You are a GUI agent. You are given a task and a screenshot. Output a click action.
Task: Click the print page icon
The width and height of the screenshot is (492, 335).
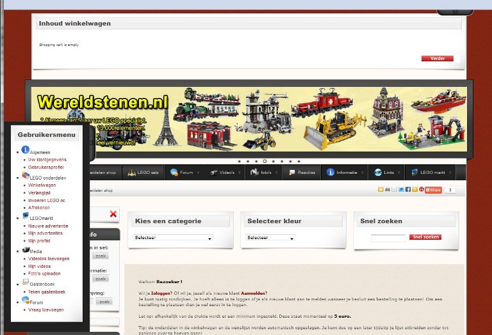[x=388, y=189]
